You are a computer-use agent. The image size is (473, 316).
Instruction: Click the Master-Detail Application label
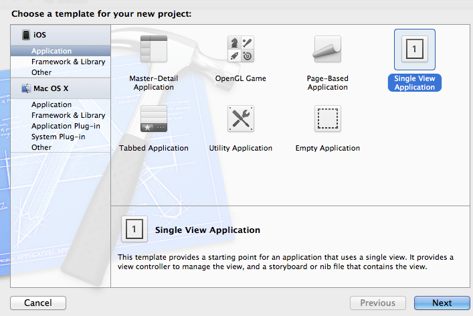click(x=154, y=83)
